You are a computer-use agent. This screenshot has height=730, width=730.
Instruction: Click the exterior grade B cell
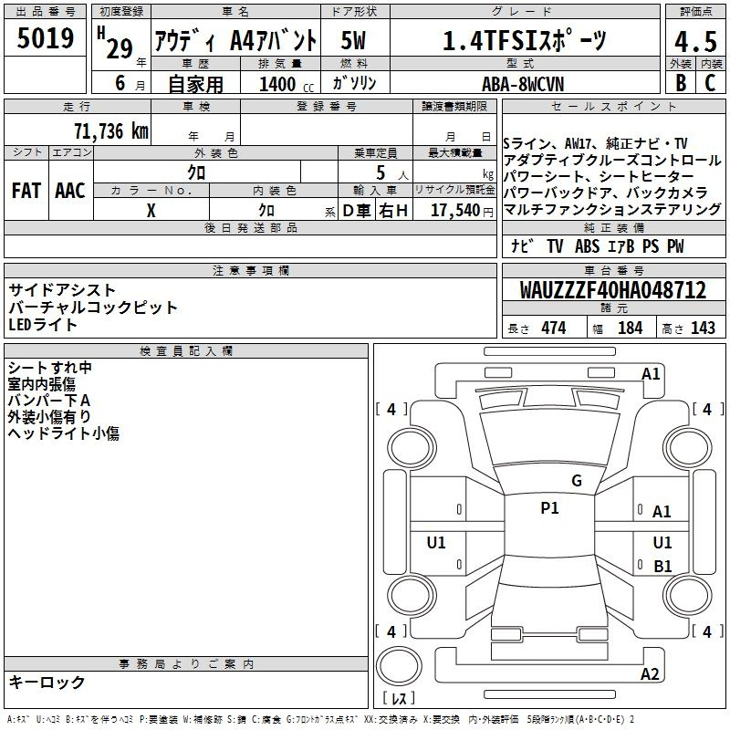coord(680,83)
